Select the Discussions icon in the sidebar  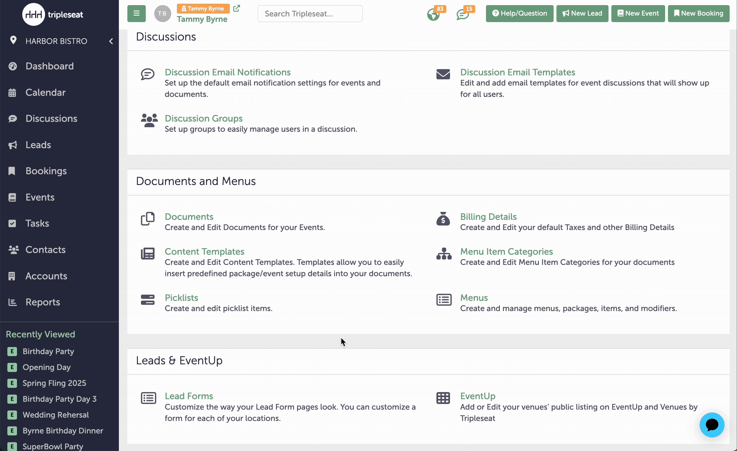click(x=12, y=118)
